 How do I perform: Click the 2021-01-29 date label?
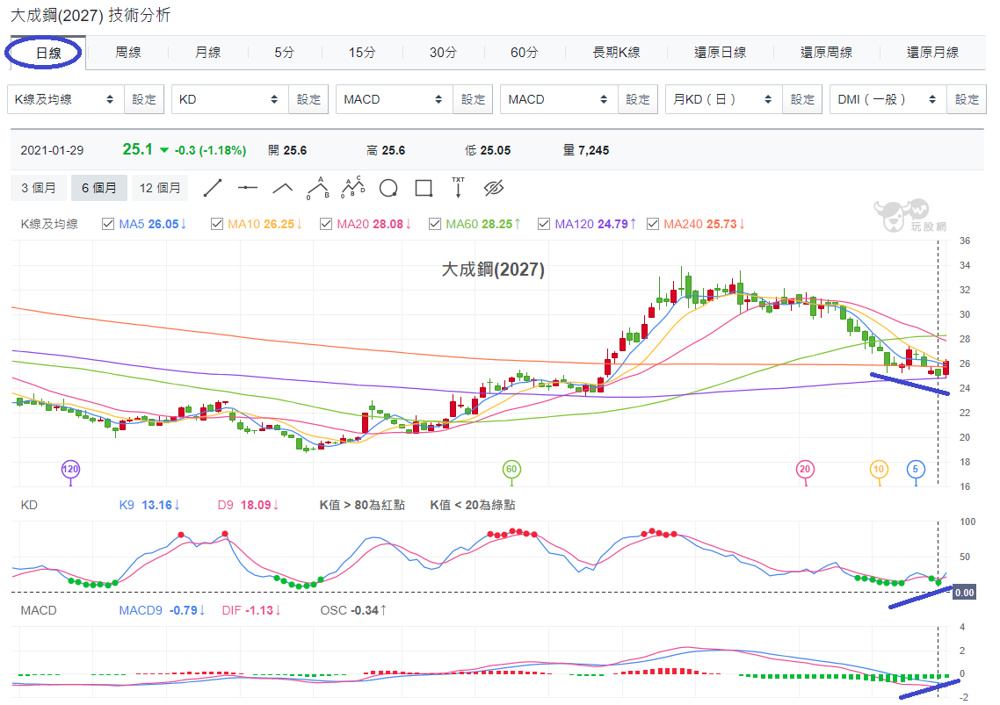53,150
